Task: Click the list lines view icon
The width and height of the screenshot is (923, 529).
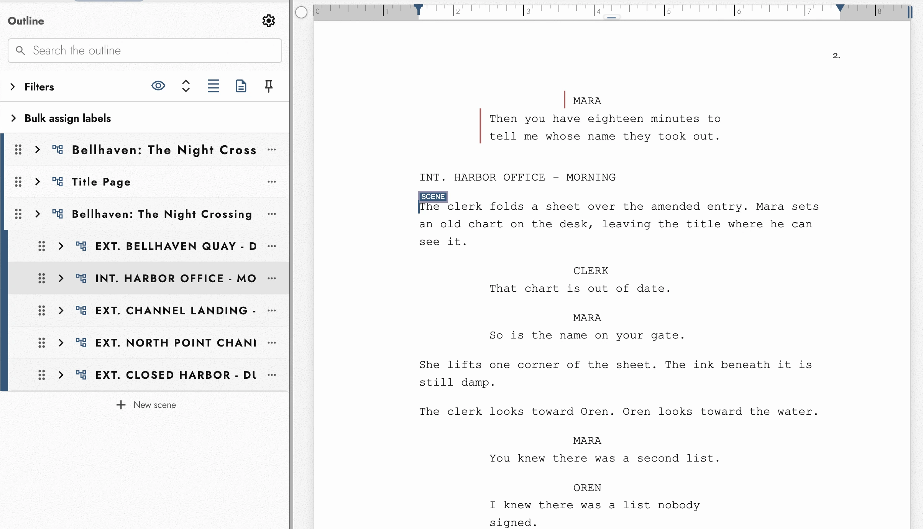Action: (214, 86)
